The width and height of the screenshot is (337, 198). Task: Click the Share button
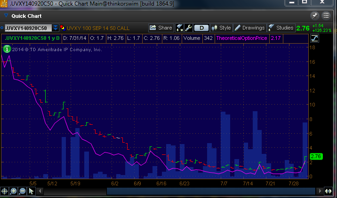click(160, 28)
